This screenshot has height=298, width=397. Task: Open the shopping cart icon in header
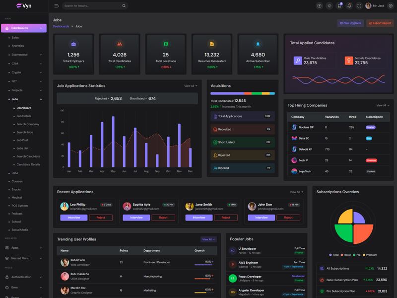point(339,6)
